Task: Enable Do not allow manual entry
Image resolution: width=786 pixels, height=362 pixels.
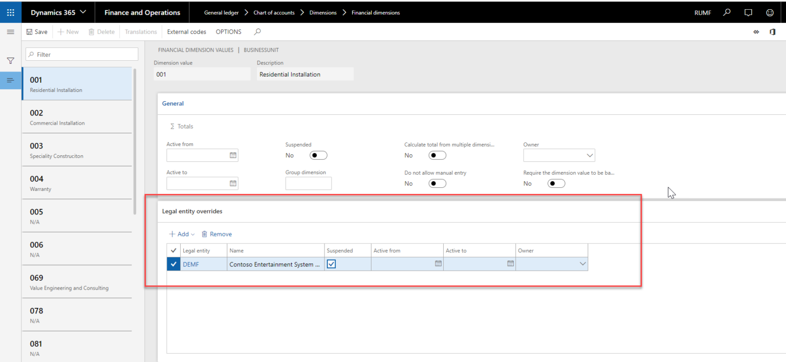Action: point(437,183)
